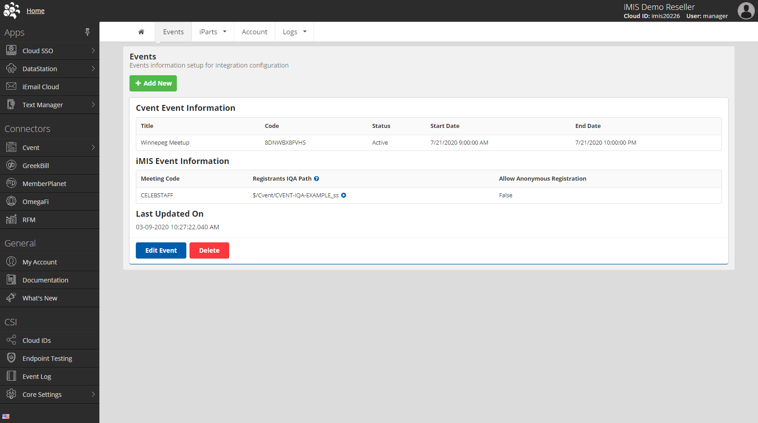Open the iParts dropdown menu

tap(213, 32)
